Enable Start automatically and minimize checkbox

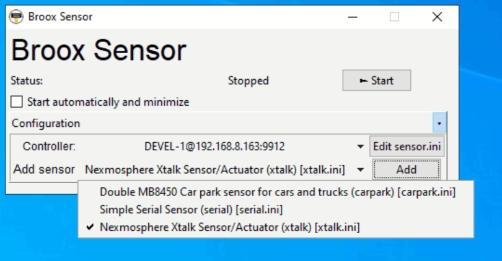17,102
